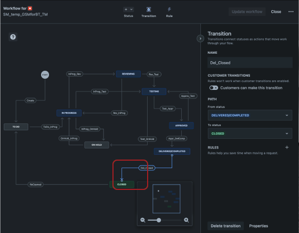Open the workflow help question mark icon
This screenshot has width=299, height=233.
tap(13, 37)
